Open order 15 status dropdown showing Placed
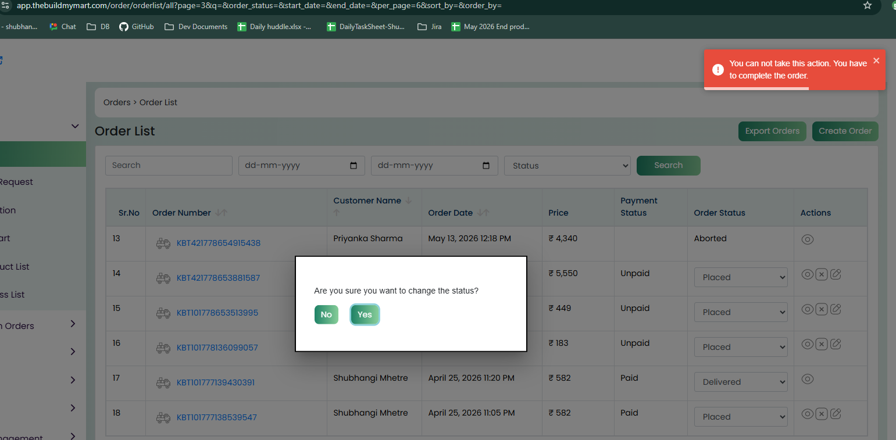Image resolution: width=896 pixels, height=440 pixels. click(741, 312)
